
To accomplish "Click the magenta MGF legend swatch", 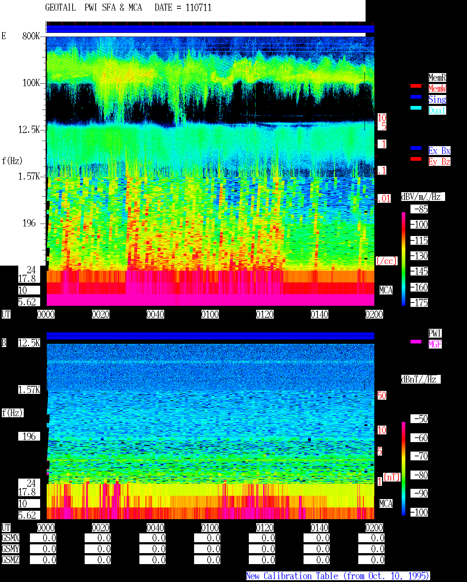I will 416,342.
